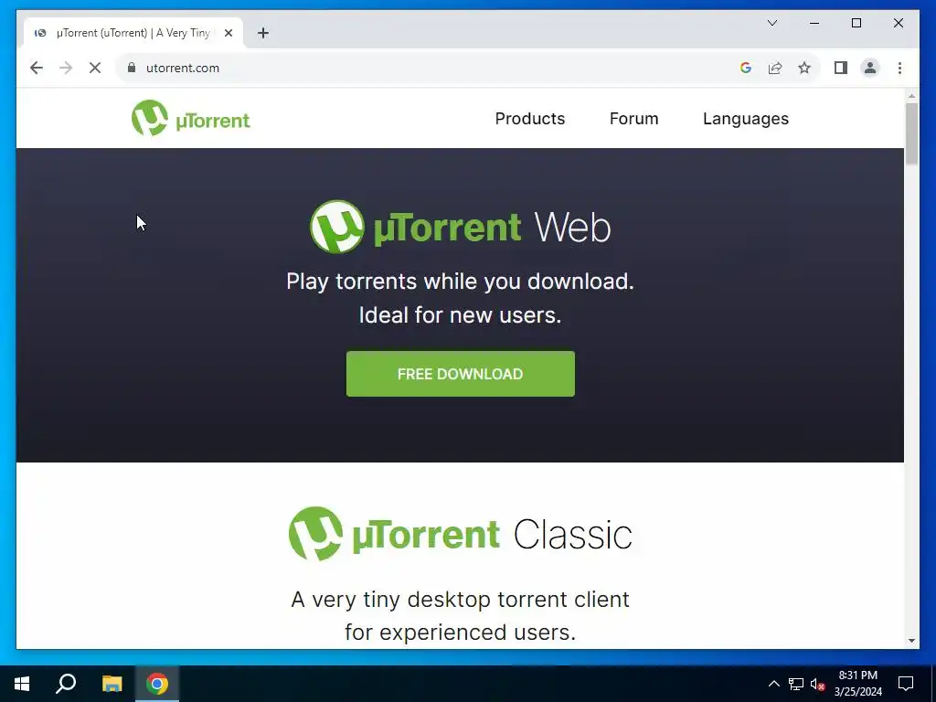Click 'A very tiny desktop torrent client' text
The height and width of the screenshot is (702, 936).
pos(461,599)
